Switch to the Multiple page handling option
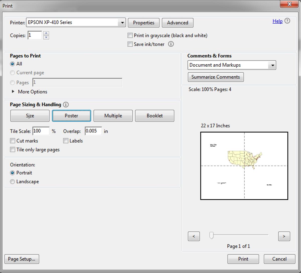This screenshot has width=301, height=273. 113,116
